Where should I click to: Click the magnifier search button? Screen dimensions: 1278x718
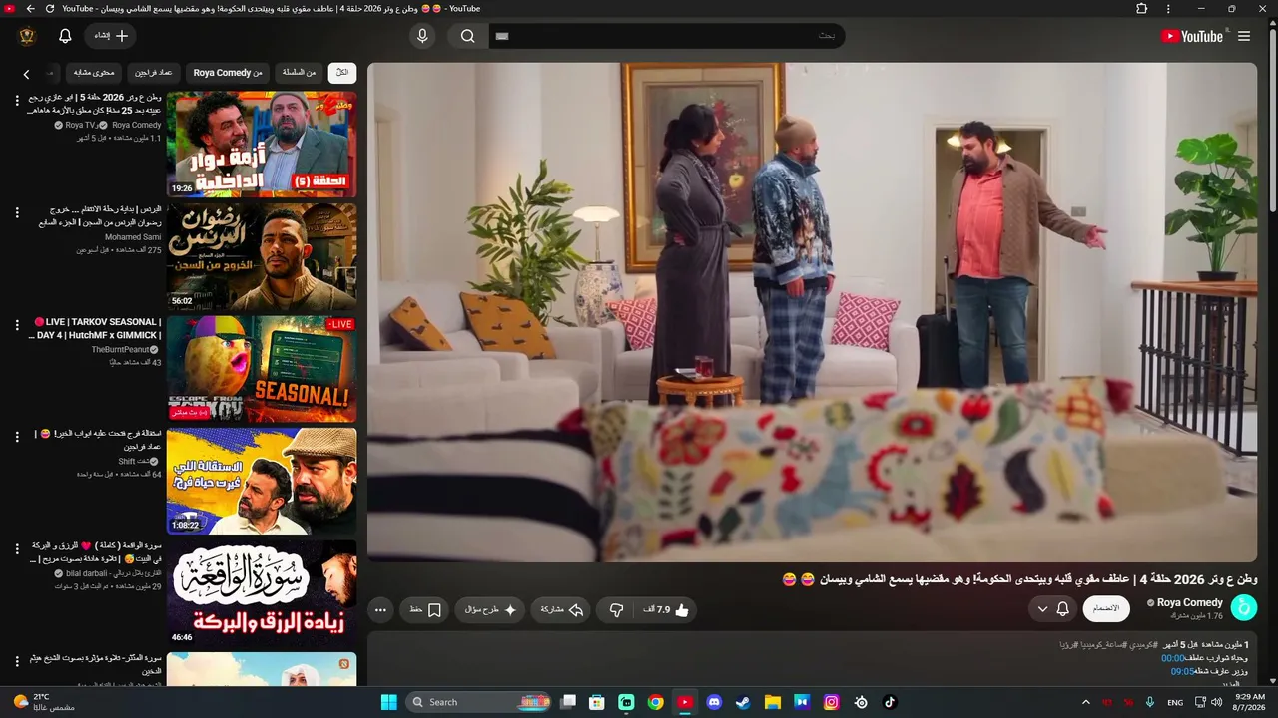(x=467, y=36)
